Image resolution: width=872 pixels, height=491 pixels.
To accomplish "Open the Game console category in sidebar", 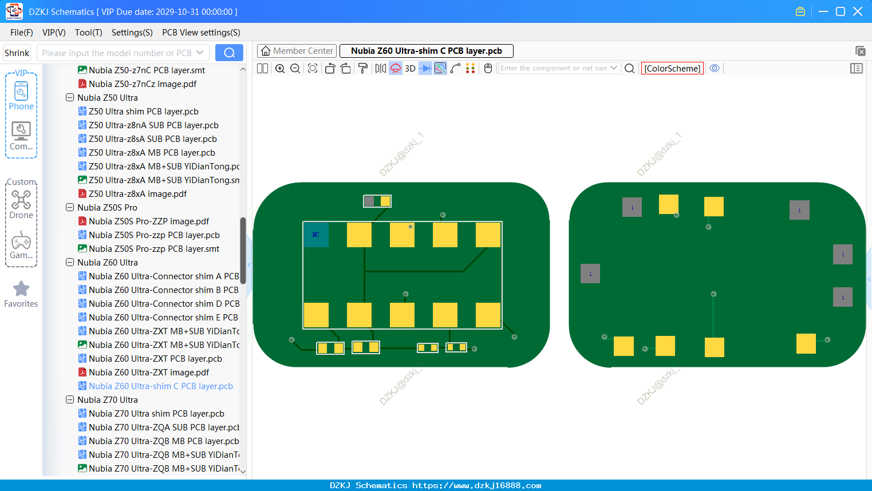I will click(x=21, y=245).
